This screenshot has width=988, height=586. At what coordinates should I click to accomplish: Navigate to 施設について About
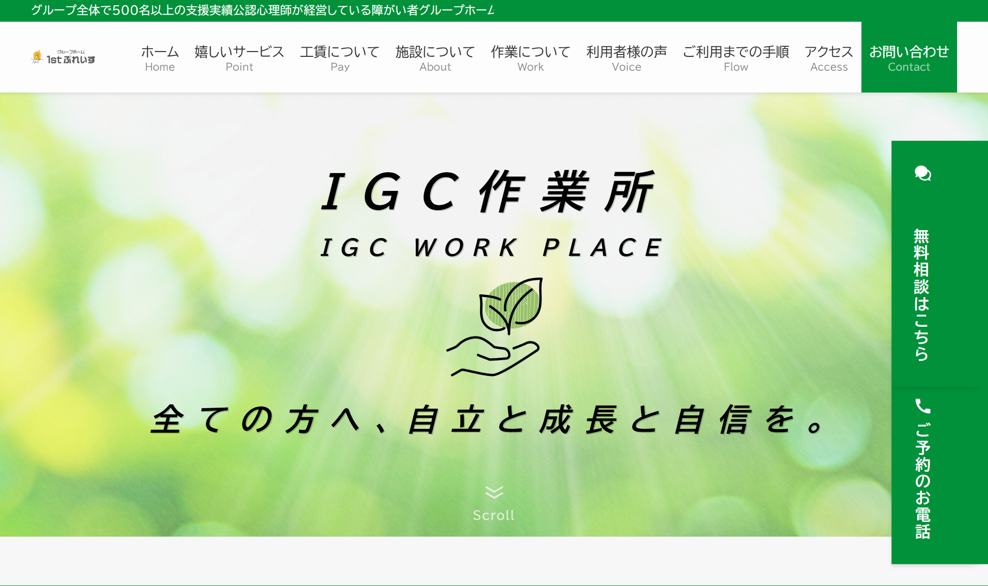435,58
